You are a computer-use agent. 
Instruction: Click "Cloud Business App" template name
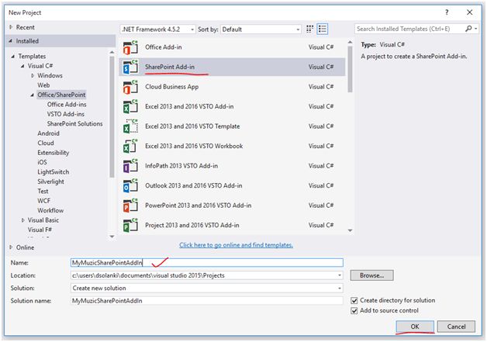[171, 87]
